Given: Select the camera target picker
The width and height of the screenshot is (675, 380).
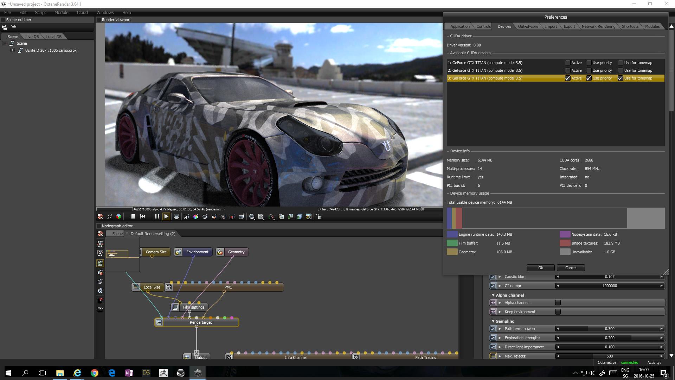Looking at the screenshot, I should click(223, 216).
